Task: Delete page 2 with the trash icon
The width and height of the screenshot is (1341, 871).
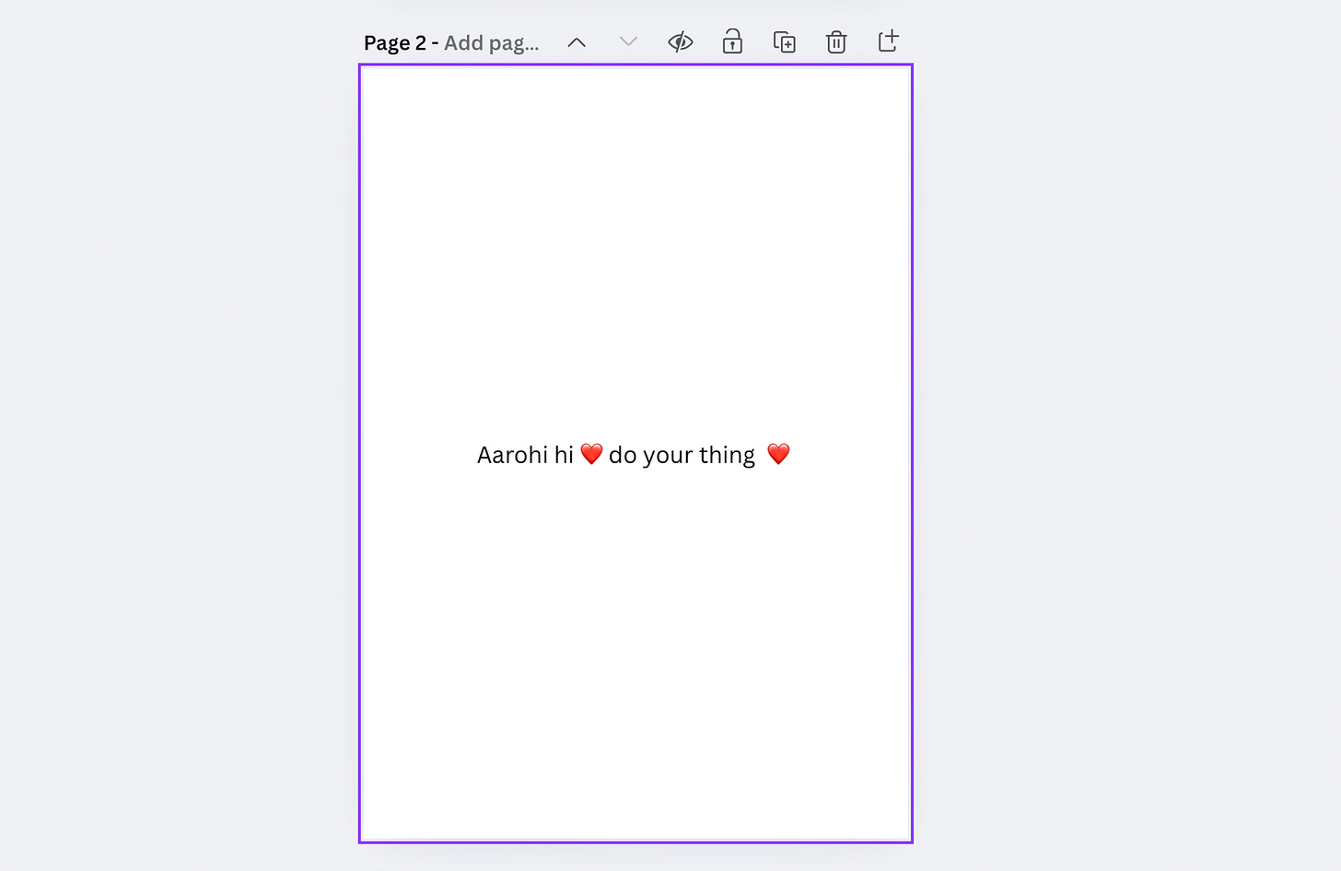Action: [x=836, y=42]
